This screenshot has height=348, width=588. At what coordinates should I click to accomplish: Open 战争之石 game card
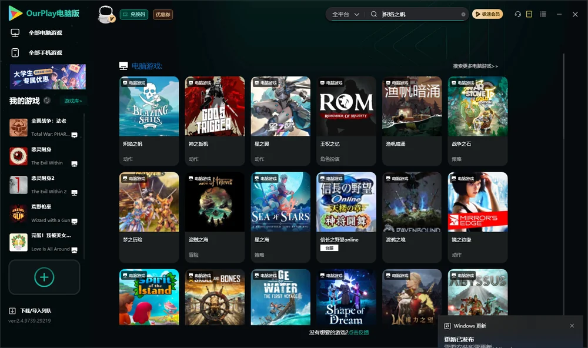point(477,121)
